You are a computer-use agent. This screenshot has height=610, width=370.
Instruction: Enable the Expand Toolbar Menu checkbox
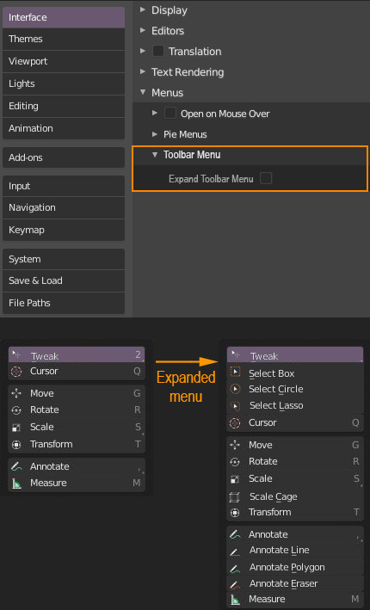coord(266,179)
